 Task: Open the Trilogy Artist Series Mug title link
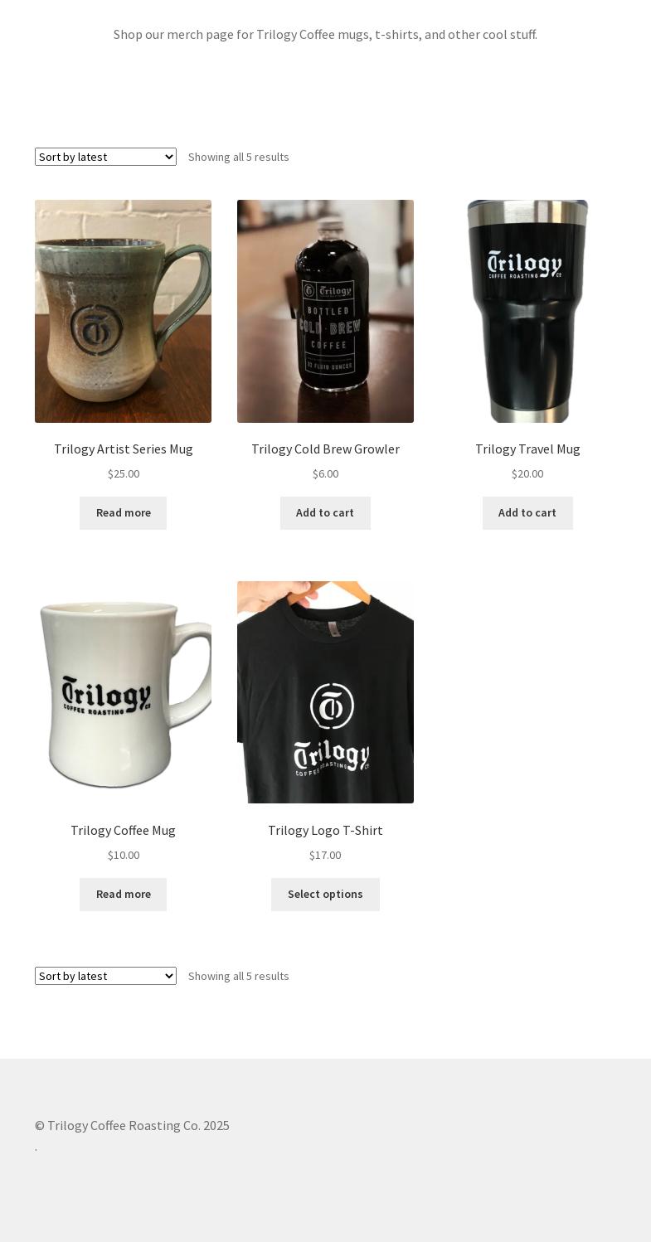(123, 449)
